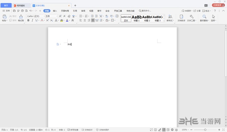This screenshot has height=132, width=227.
Task: Apply the yellow highlight color
Action: [x=61, y=20]
